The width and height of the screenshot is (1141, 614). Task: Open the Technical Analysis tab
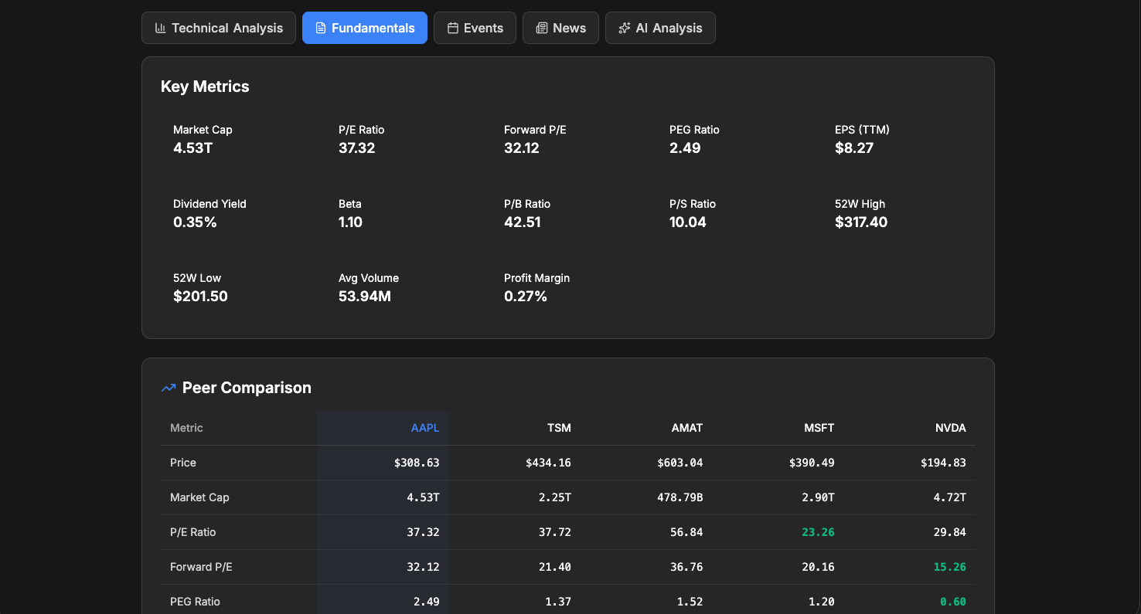pos(219,28)
